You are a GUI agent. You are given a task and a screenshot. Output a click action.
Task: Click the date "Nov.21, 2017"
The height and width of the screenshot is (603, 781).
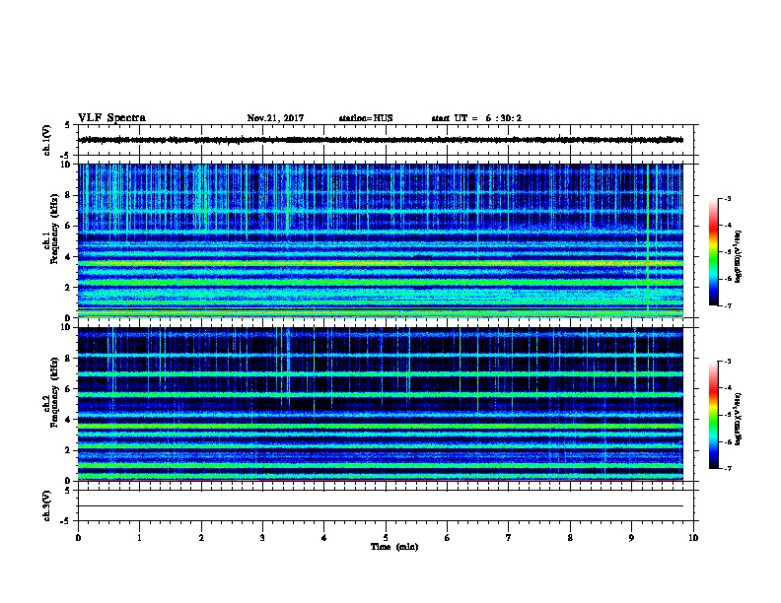[275, 118]
